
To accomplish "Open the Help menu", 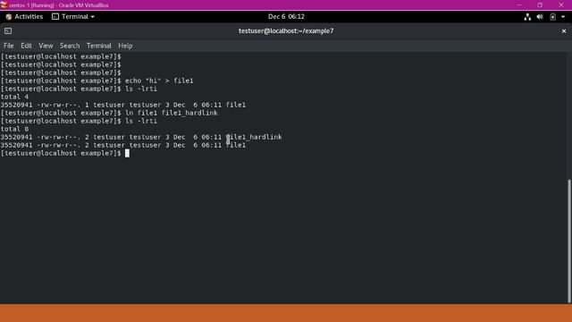I will point(125,46).
